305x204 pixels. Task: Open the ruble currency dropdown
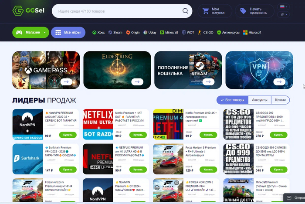[283, 14]
